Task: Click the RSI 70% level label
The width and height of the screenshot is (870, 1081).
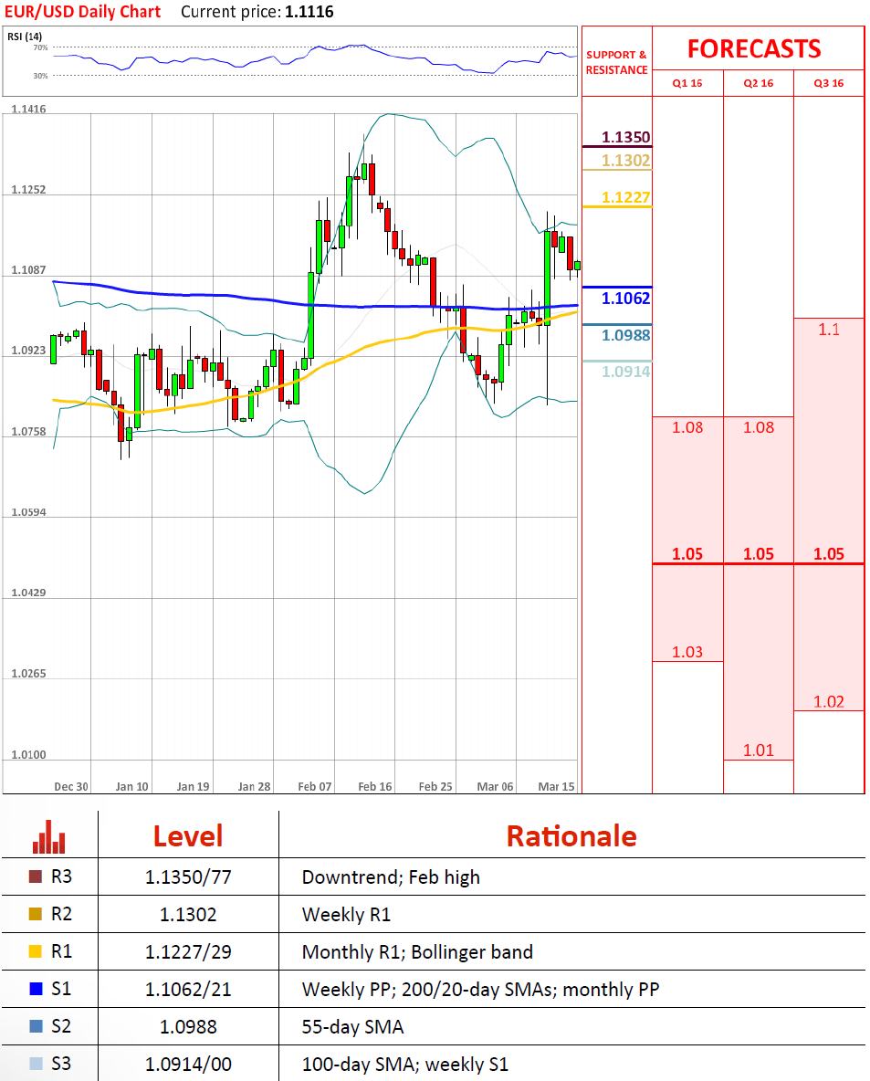Action: pos(41,47)
